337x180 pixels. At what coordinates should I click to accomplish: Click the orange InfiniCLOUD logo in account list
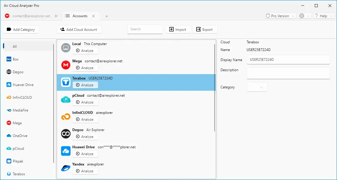[x=66, y=117]
